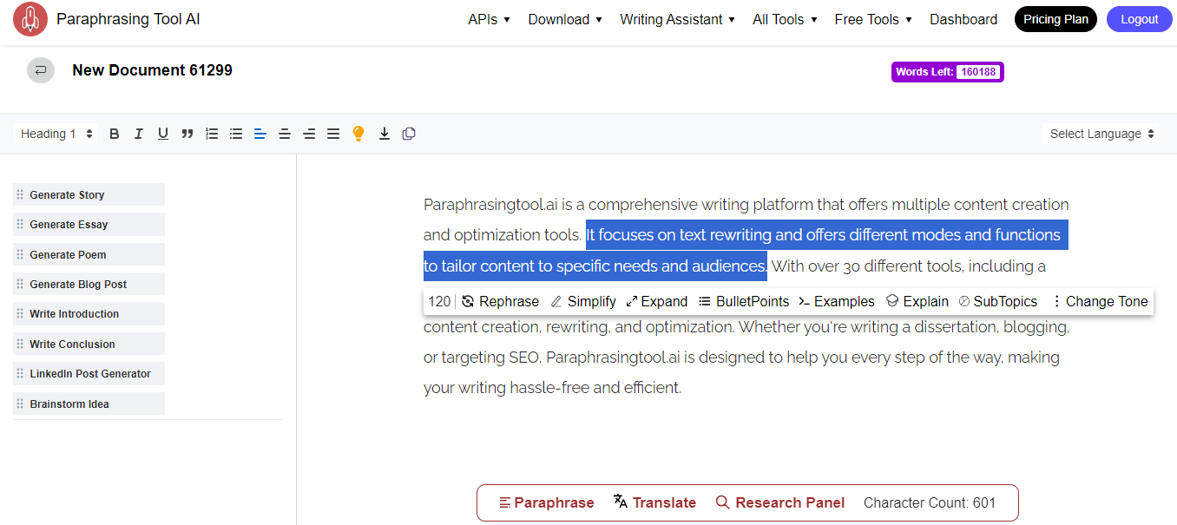
Task: Click the Translate button at the bottom
Action: pyautogui.click(x=654, y=502)
